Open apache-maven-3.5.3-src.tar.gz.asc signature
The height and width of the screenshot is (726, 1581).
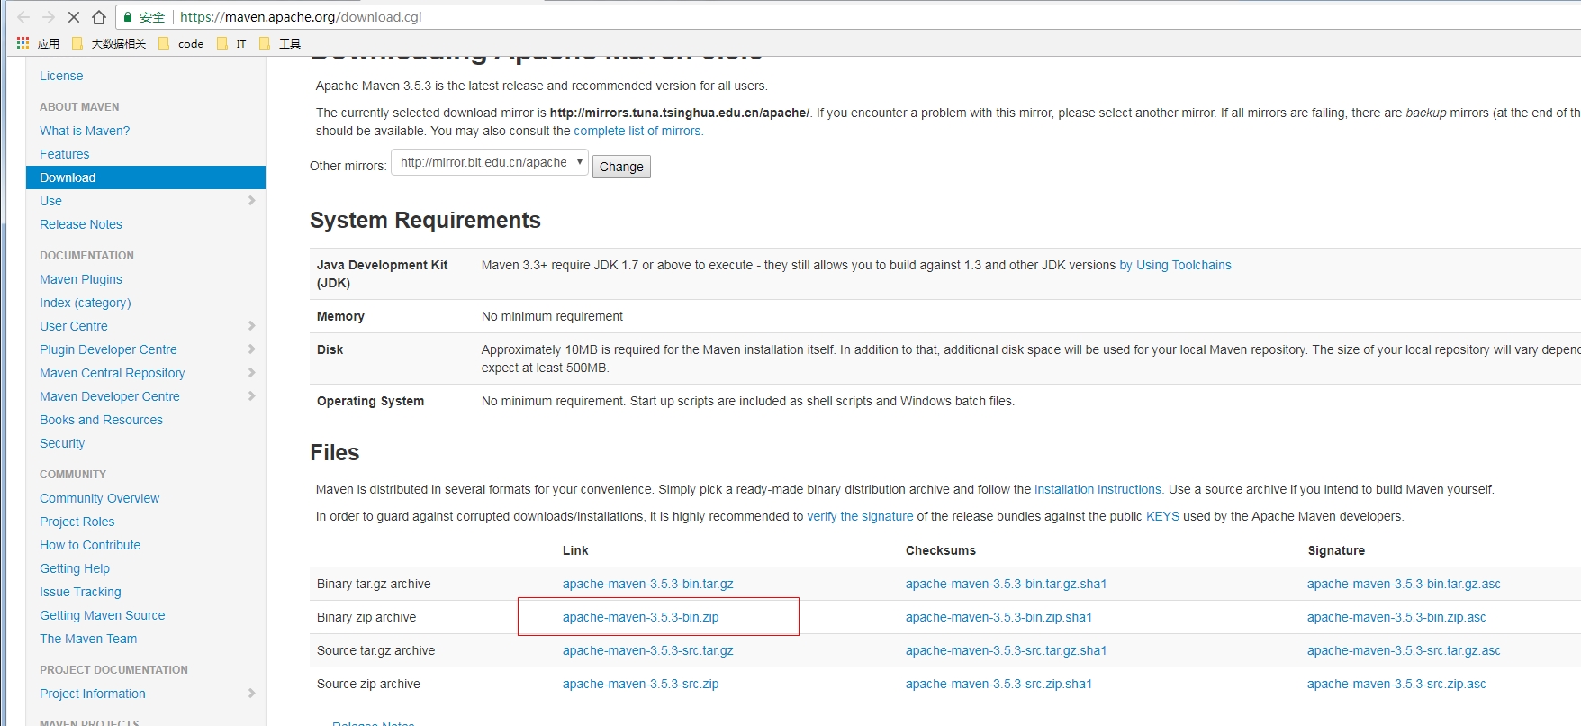1405,650
